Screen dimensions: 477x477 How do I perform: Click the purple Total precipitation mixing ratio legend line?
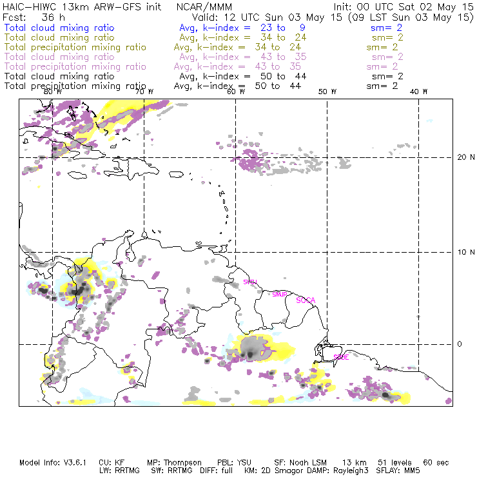75,66
